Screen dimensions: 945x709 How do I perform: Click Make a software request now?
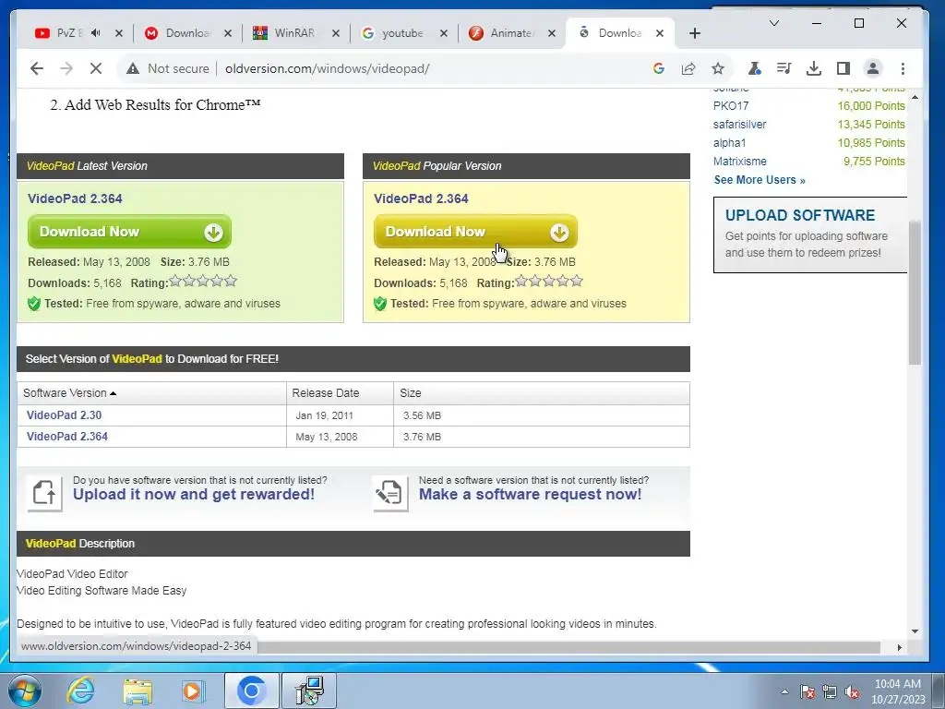530,495
